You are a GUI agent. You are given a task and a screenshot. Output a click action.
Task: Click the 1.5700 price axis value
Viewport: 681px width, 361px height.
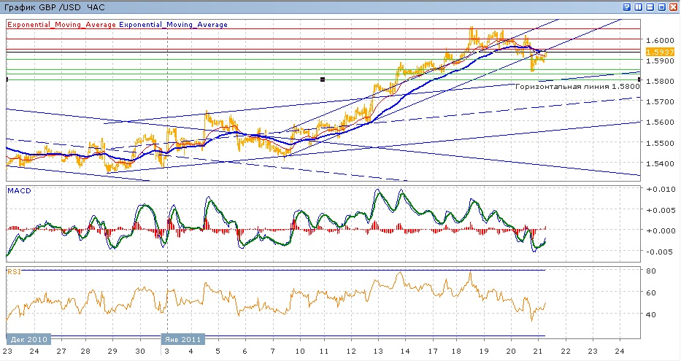coord(660,101)
